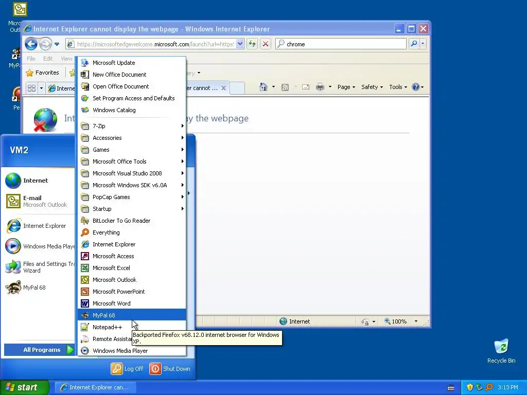The height and width of the screenshot is (395, 527).
Task: Open a new IE tab
Action: [x=237, y=88]
